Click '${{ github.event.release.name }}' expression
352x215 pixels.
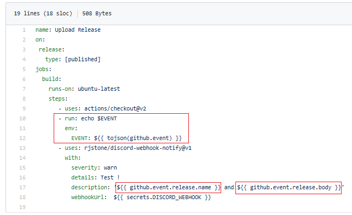click(x=169, y=188)
